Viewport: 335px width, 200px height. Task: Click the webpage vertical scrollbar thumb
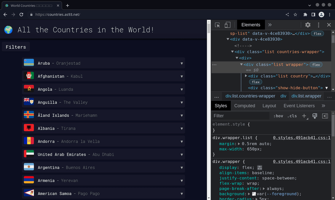point(209,29)
